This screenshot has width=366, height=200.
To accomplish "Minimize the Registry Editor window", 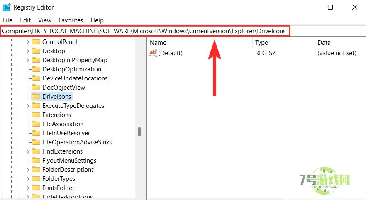I will 306,7.
